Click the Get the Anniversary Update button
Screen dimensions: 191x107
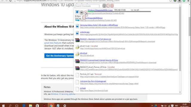[59, 56]
